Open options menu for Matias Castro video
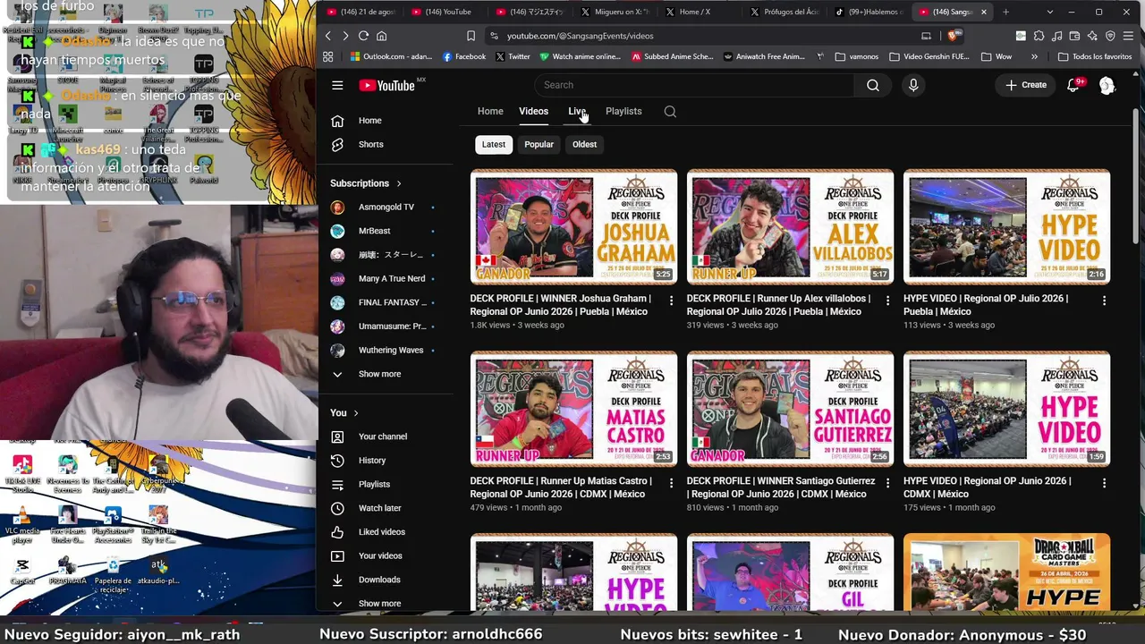The height and width of the screenshot is (644, 1145). coord(671,483)
